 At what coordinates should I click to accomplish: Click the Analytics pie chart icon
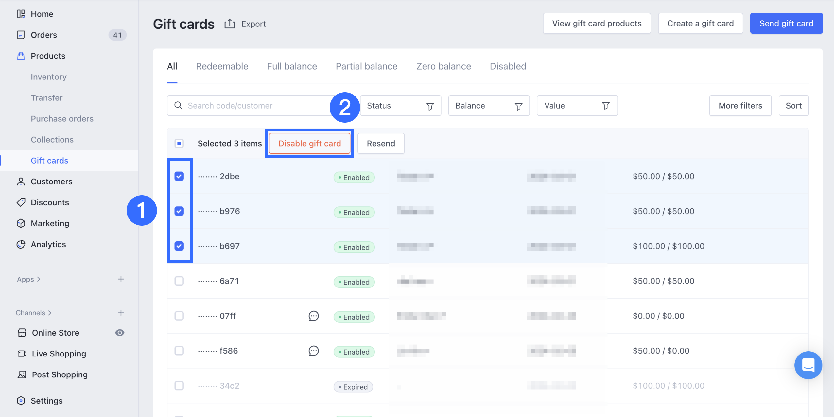21,244
